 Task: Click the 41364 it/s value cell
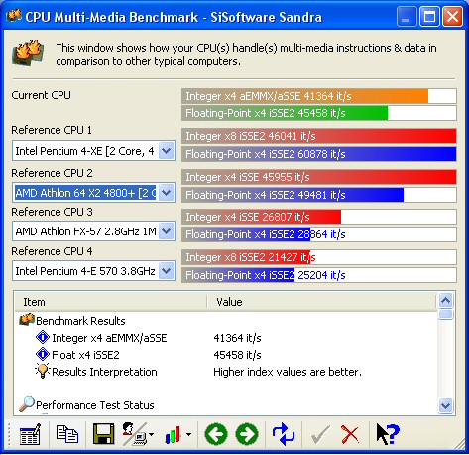coord(237,338)
